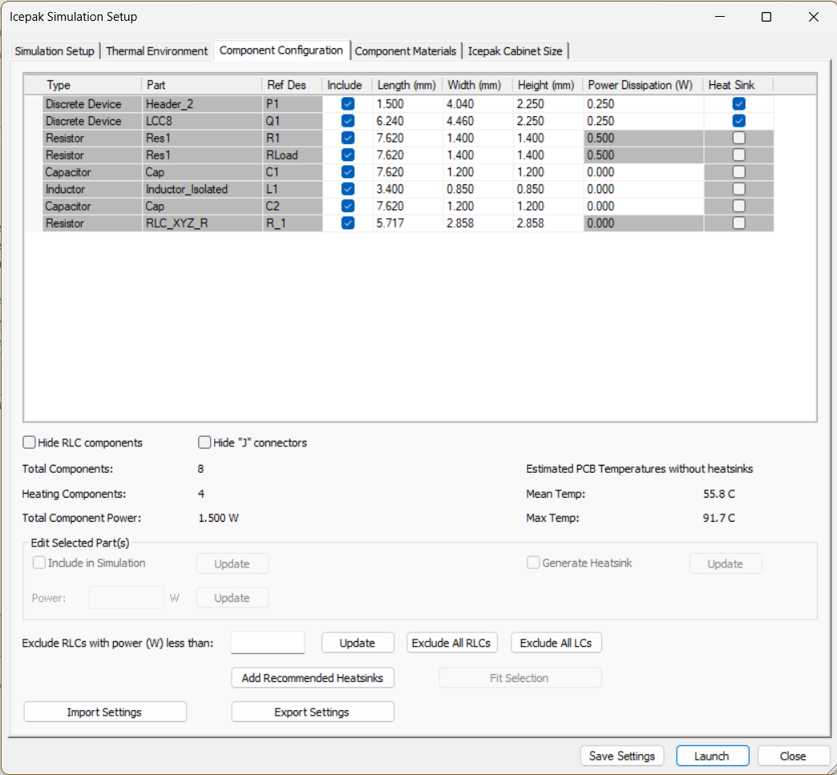Open the Thermal Environment tab

tap(157, 50)
